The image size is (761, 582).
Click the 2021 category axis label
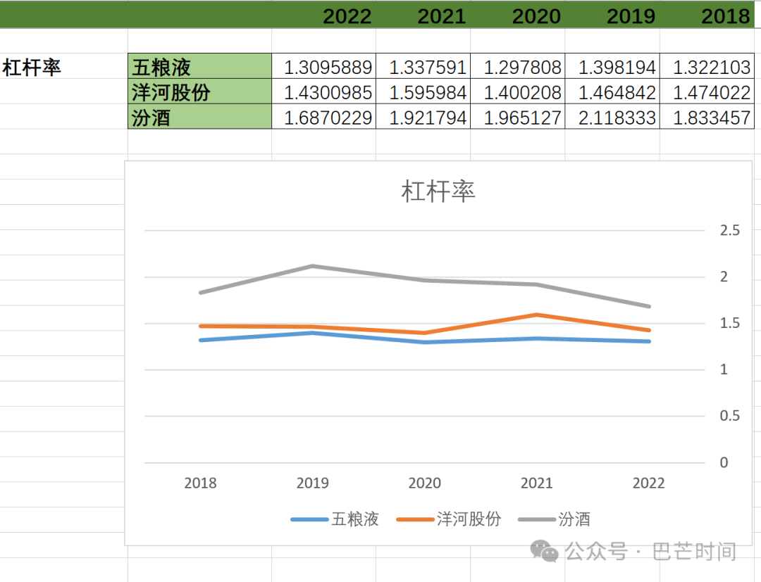coord(537,483)
